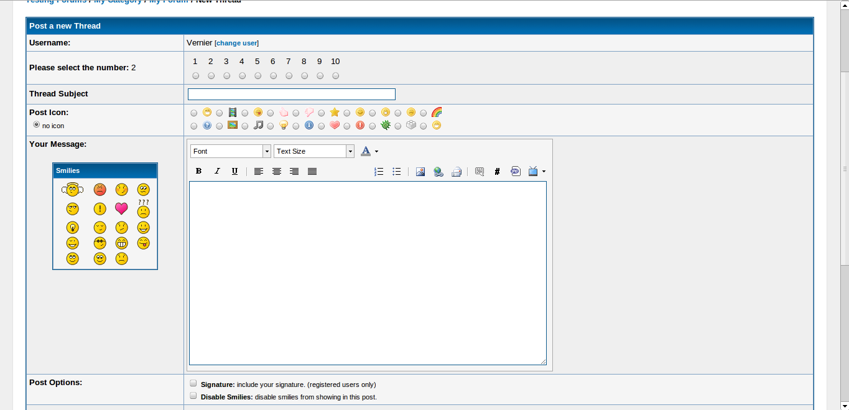
Task: Center align the message text
Action: tap(277, 172)
